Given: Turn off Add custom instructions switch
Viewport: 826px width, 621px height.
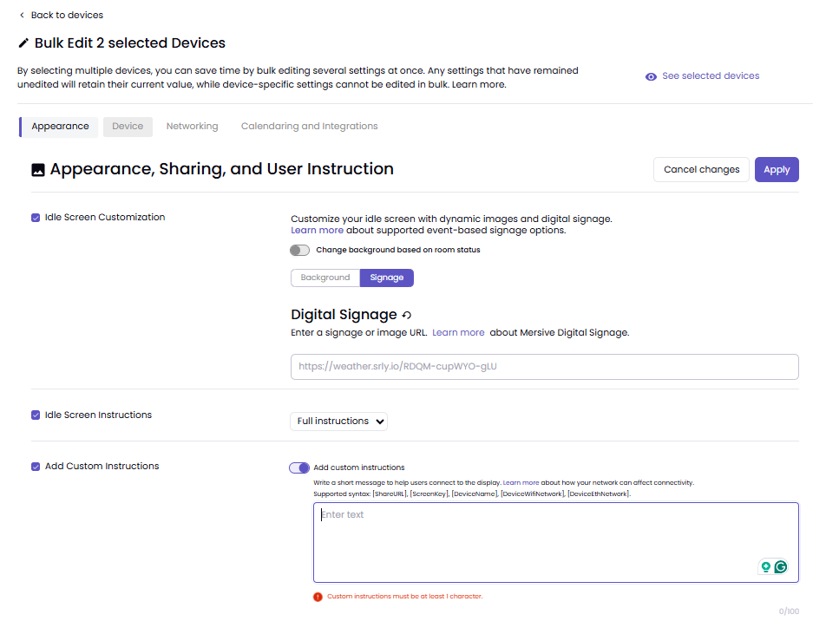Looking at the screenshot, I should (299, 467).
